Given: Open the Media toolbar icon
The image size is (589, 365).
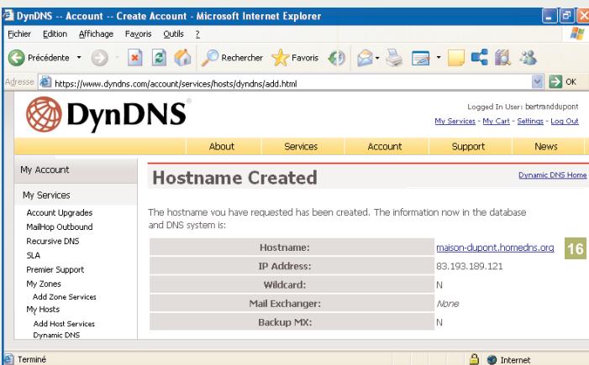Looking at the screenshot, I should tap(337, 58).
